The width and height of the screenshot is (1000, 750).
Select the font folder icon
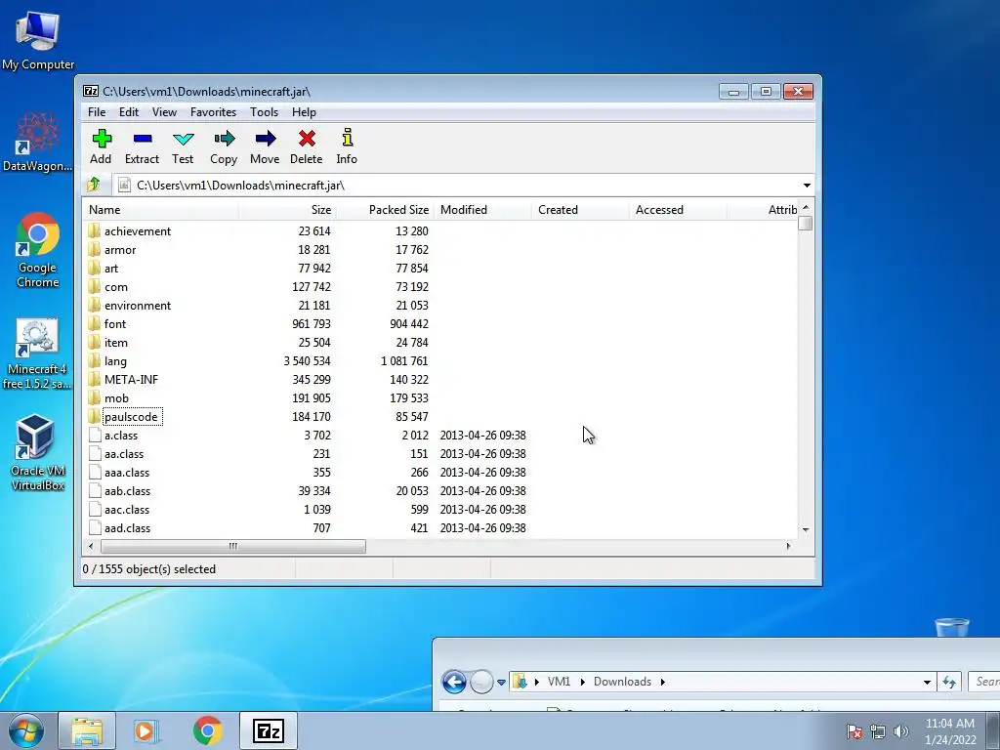pyautogui.click(x=95, y=323)
